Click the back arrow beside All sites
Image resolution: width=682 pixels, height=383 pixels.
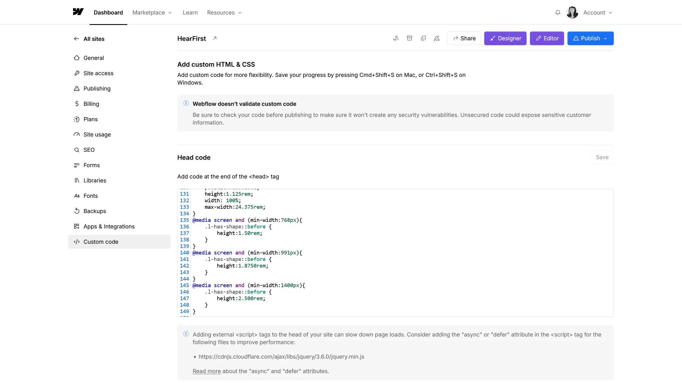[x=76, y=39]
